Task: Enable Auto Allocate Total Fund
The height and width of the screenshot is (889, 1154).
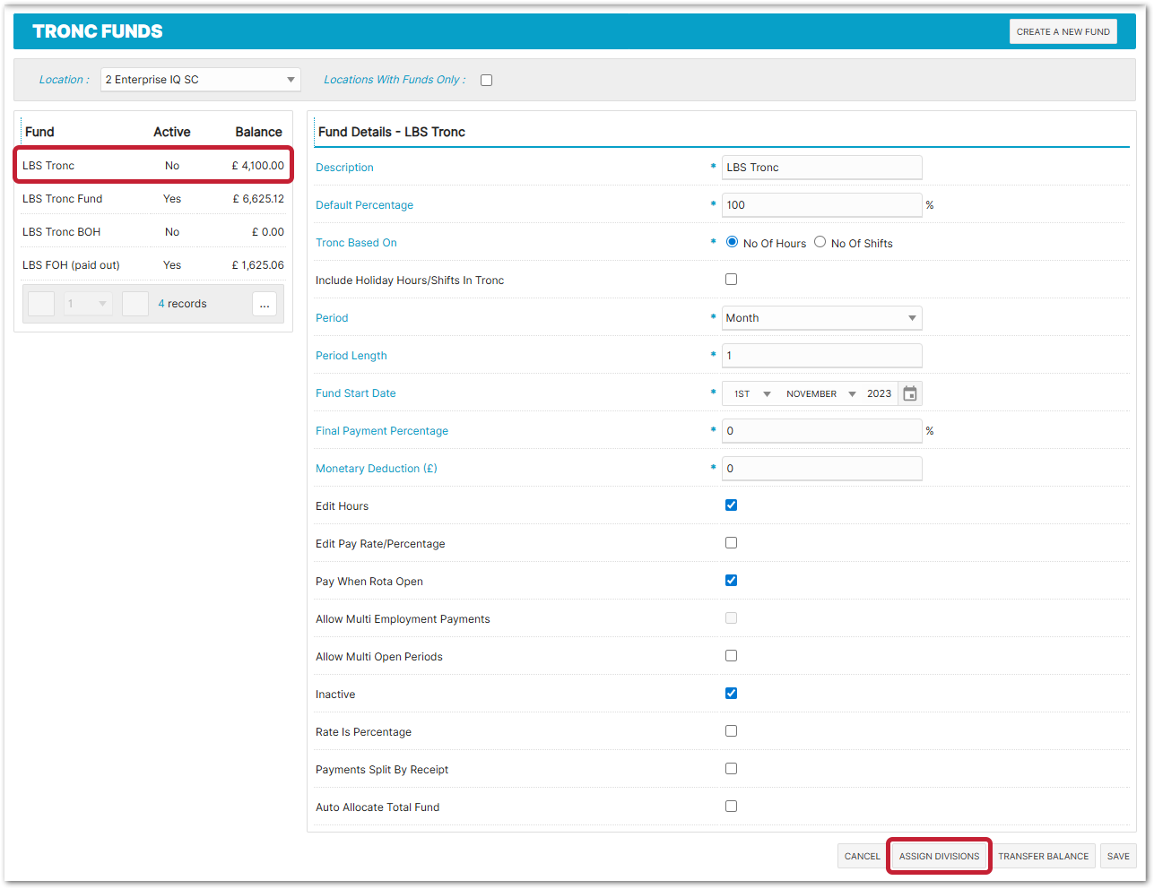Action: [x=731, y=807]
